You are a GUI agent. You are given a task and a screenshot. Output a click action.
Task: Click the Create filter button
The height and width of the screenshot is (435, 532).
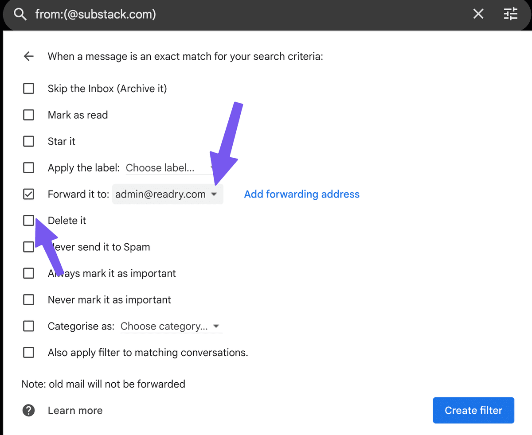[x=473, y=410]
